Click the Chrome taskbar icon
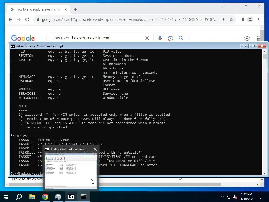The height and width of the screenshot is (202, 269). tap(45, 197)
